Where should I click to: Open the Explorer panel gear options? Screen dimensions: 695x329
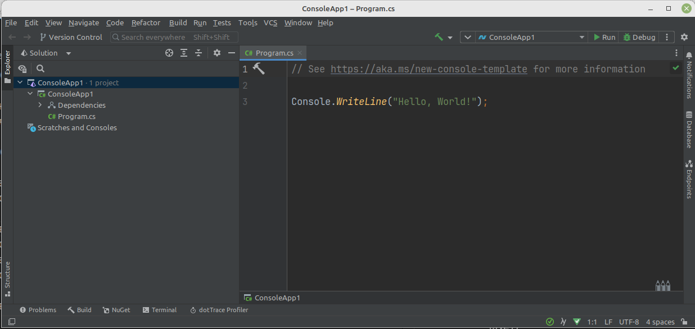click(x=217, y=53)
